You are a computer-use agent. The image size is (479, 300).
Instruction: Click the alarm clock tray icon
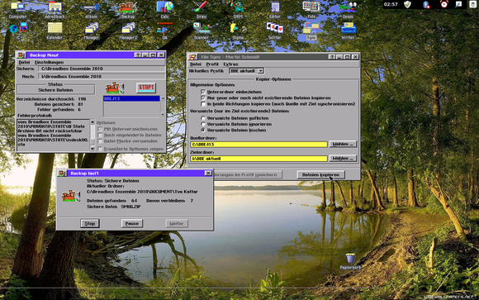coord(444,4)
